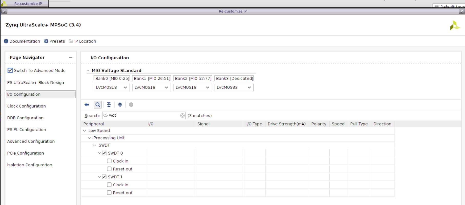Go to DDR Configuration page
Viewport: 465px width, 205px height.
click(x=25, y=118)
